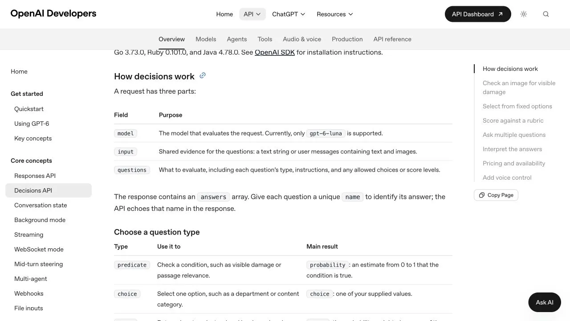Open the Production tab
The width and height of the screenshot is (570, 321).
click(347, 39)
